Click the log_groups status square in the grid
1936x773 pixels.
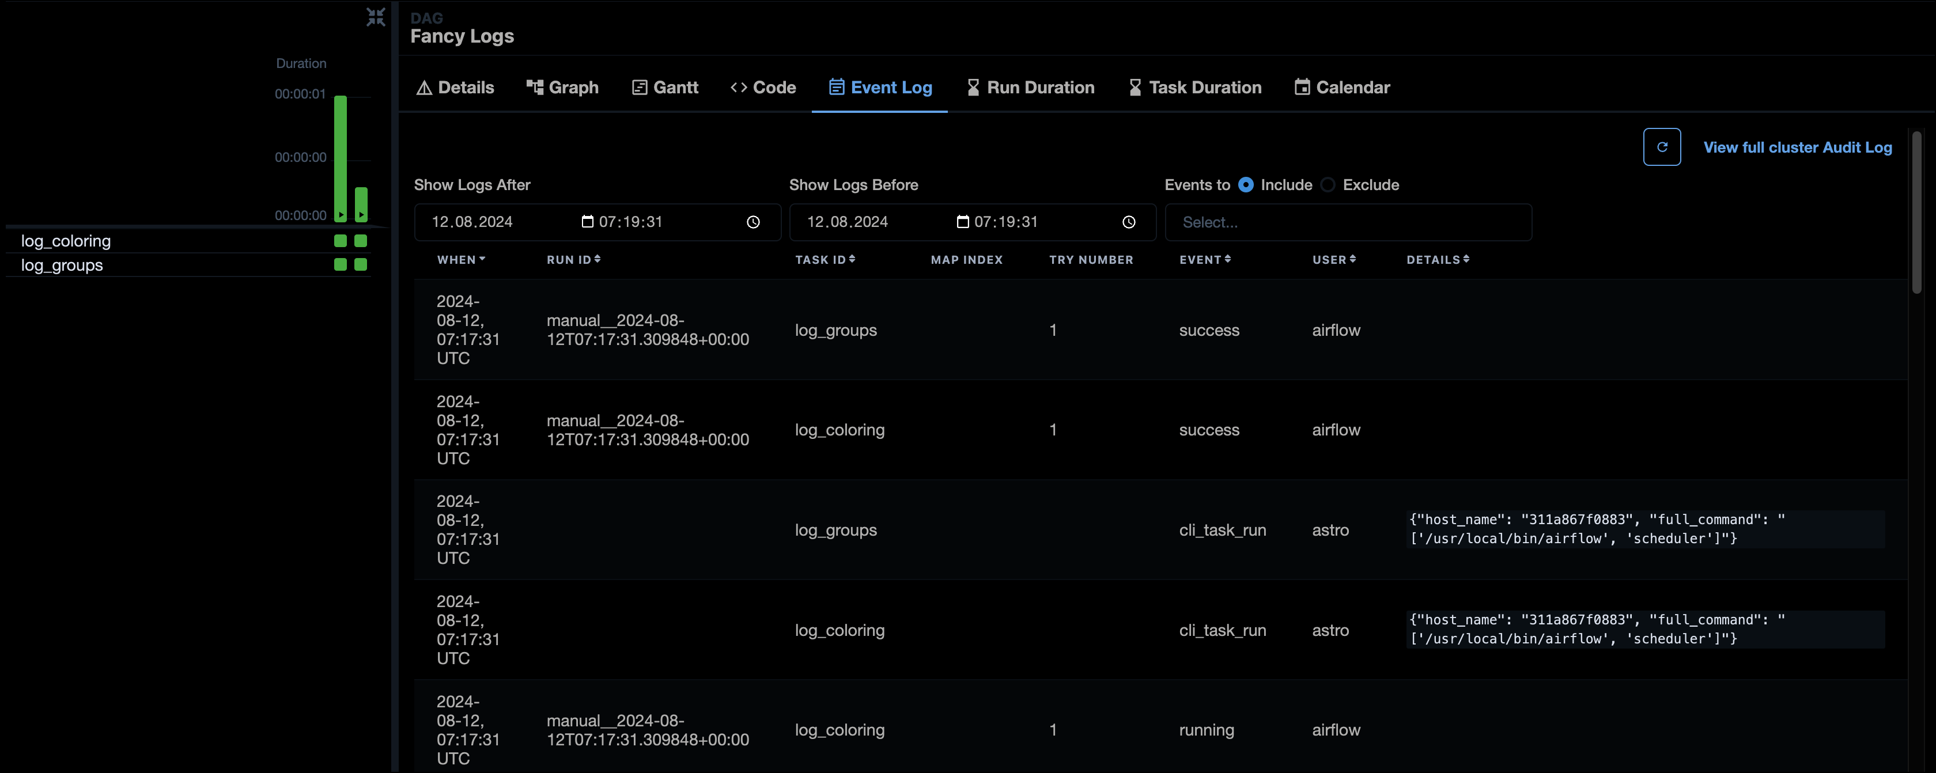coord(340,264)
